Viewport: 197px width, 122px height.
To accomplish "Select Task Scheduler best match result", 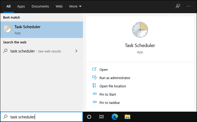I will pyautogui.click(x=41, y=30).
